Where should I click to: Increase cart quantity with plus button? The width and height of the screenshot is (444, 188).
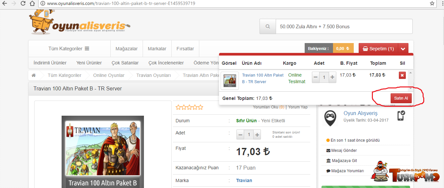coord(333,77)
